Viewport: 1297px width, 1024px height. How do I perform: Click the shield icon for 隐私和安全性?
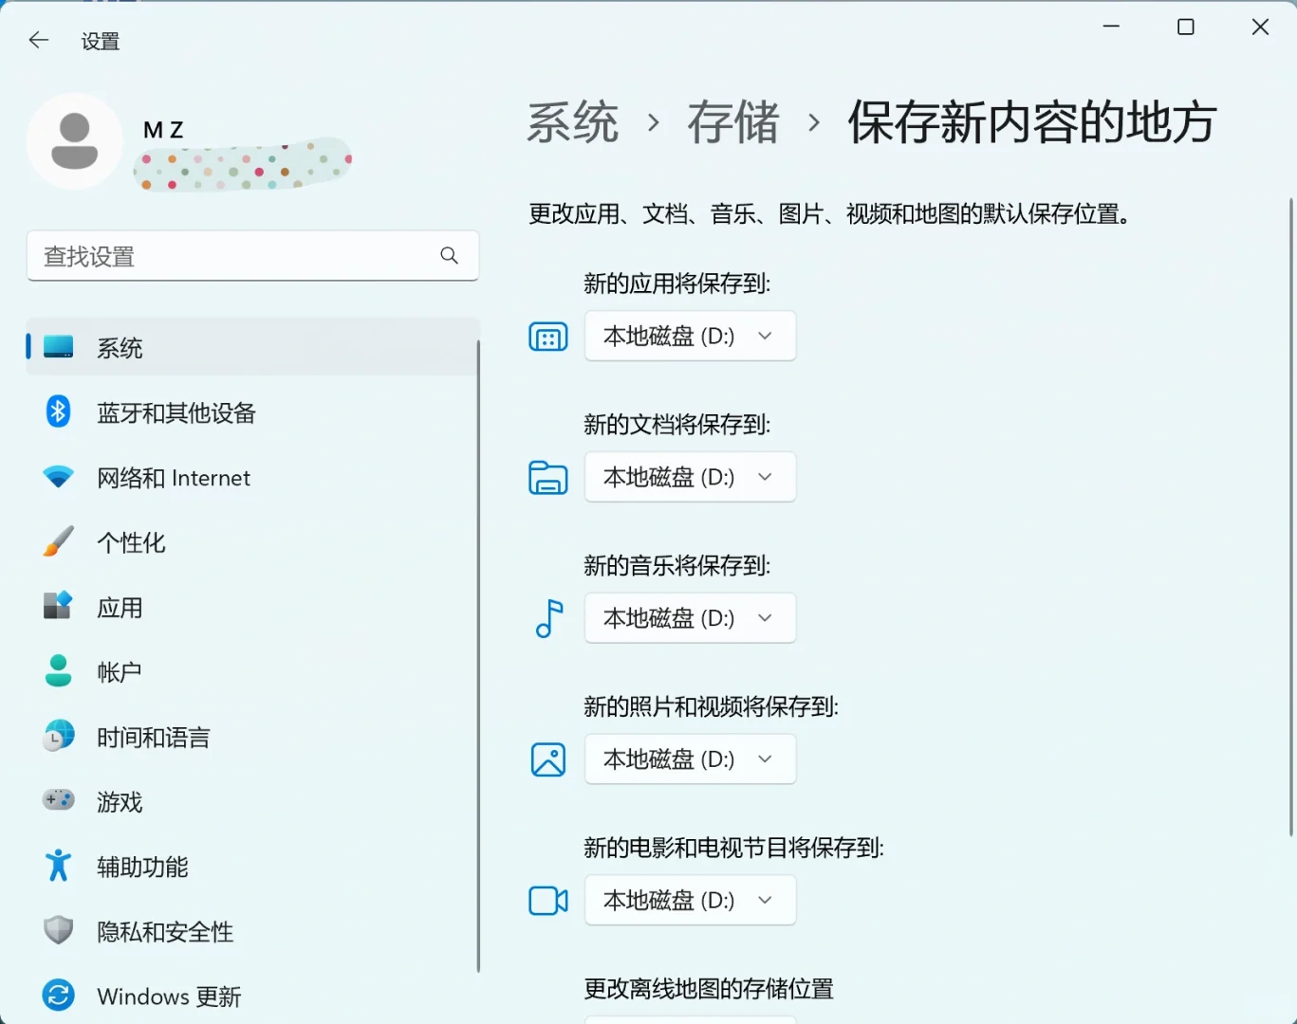[58, 930]
